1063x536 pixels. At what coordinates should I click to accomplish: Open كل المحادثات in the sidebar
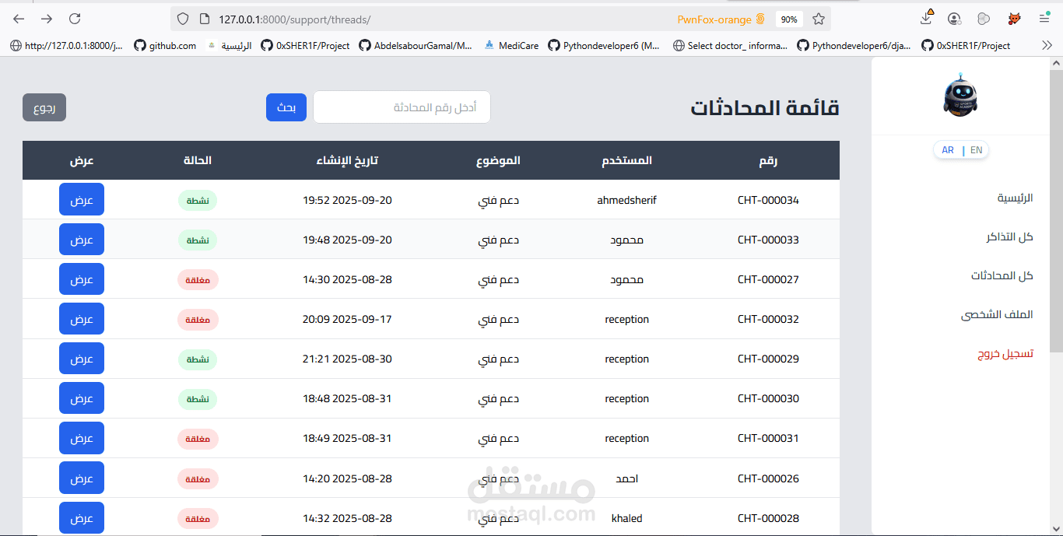(x=1002, y=275)
